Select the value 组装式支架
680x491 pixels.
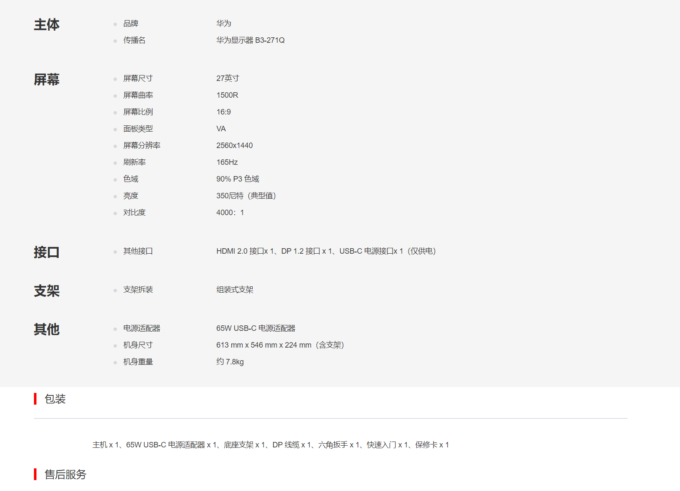pyautogui.click(x=235, y=290)
